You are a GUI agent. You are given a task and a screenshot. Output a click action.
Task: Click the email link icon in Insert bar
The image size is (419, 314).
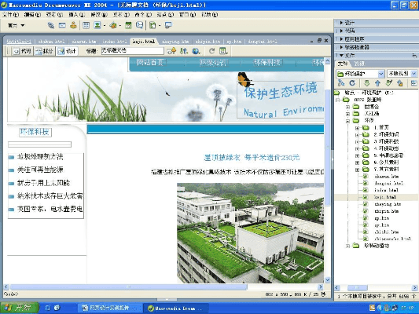coord(62,25)
